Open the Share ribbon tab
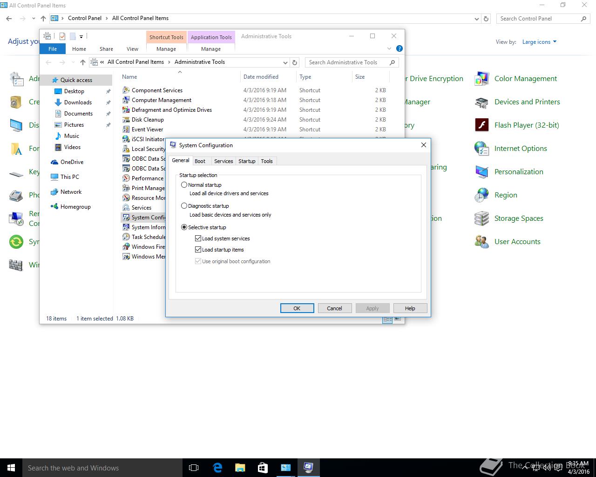This screenshot has width=596, height=477. [x=106, y=49]
